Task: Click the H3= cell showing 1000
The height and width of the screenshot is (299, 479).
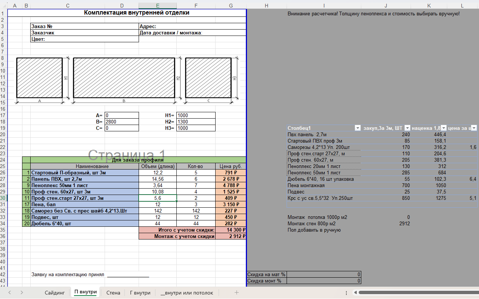Action: point(196,128)
